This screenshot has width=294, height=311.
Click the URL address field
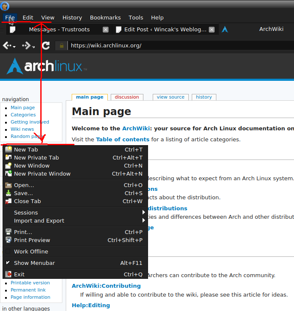click(178, 46)
